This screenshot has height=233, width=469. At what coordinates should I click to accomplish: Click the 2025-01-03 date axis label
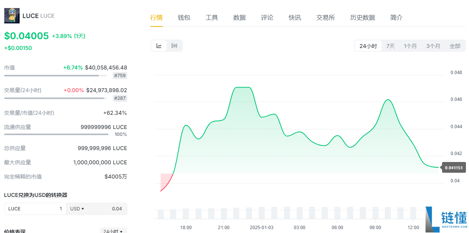tap(262, 228)
